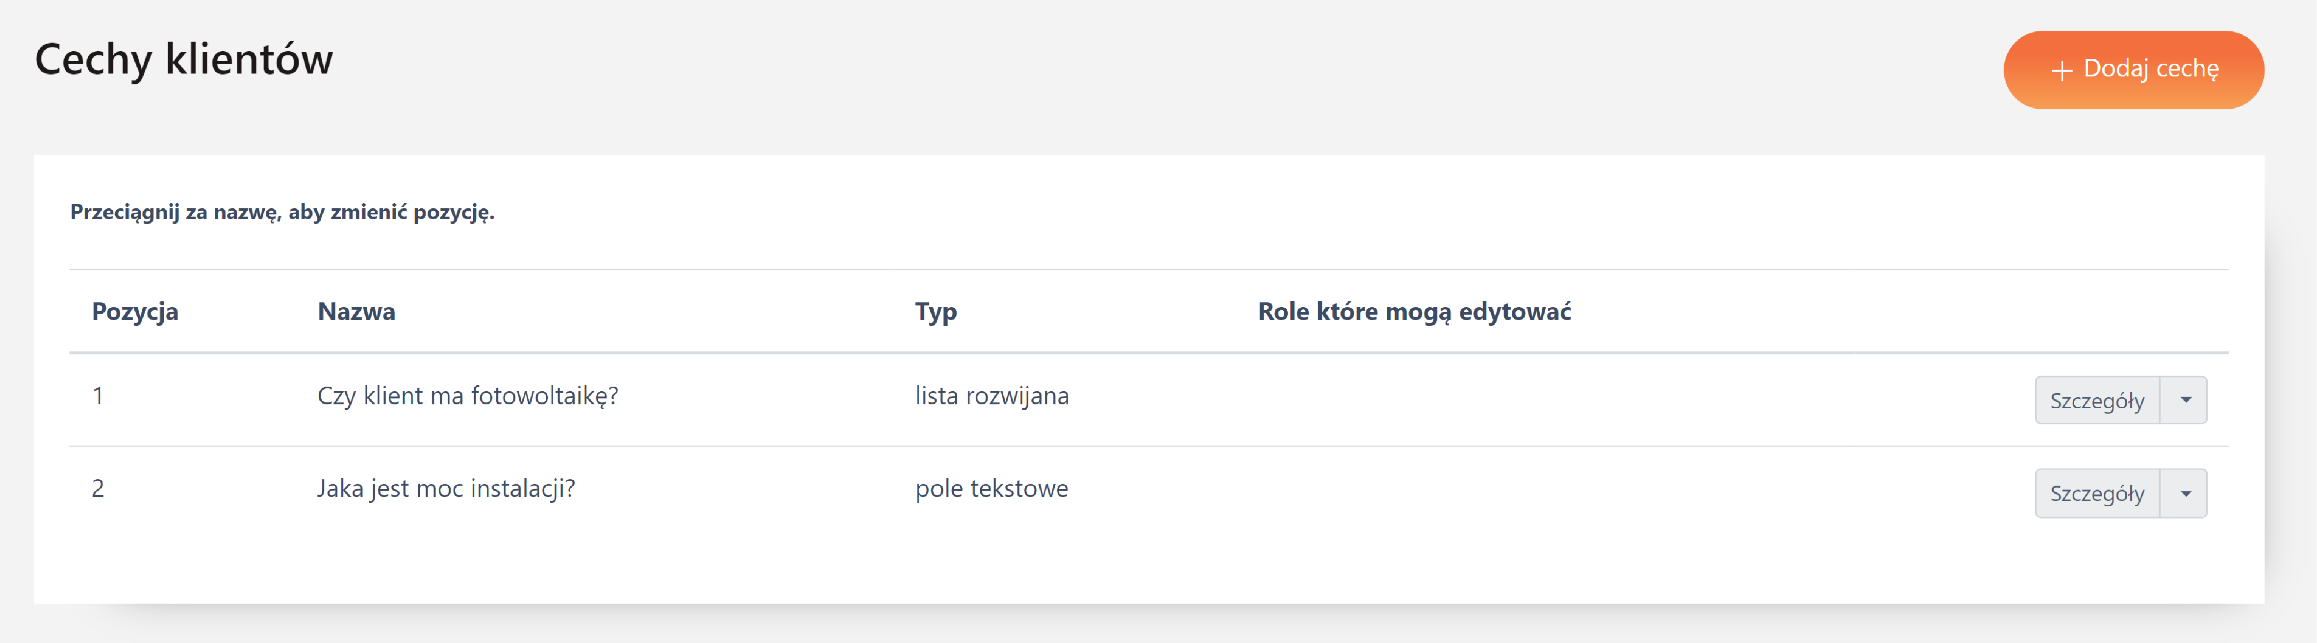Open Szczegóły for moc instalacji row
This screenshot has height=643, width=2317.
2096,493
